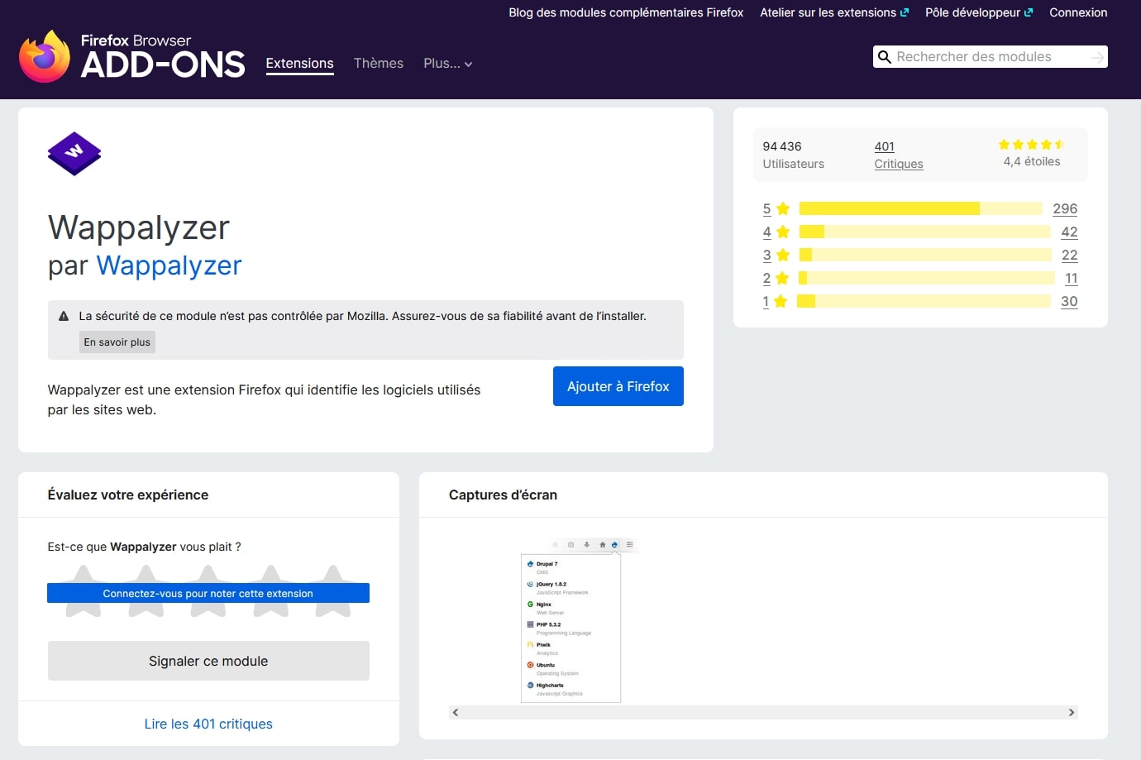Click the En savoir plus button
Screen dimensions: 1141x760
point(117,342)
